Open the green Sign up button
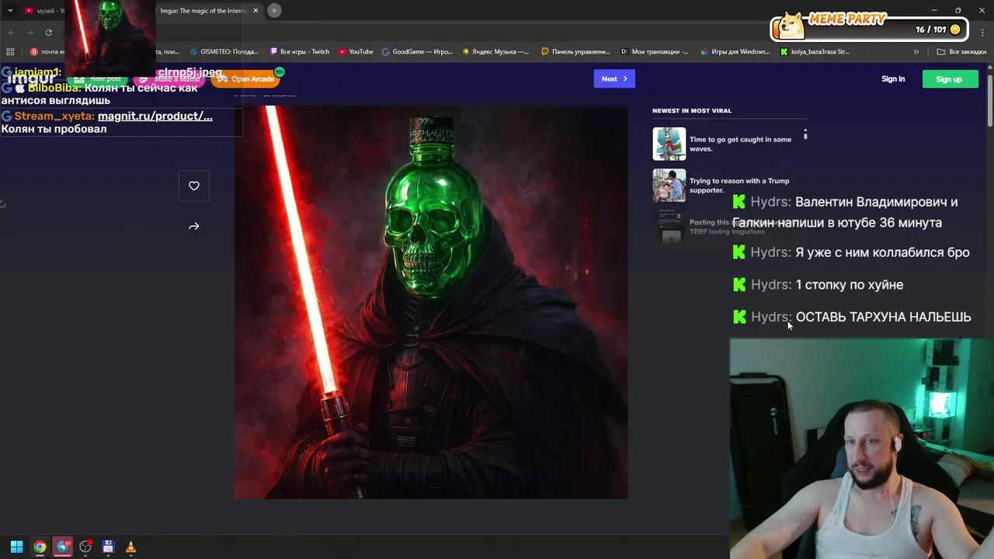994x559 pixels. click(x=949, y=79)
